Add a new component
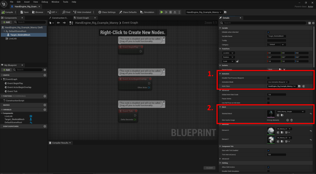This screenshot has height=174, width=316. click(x=6, y=22)
